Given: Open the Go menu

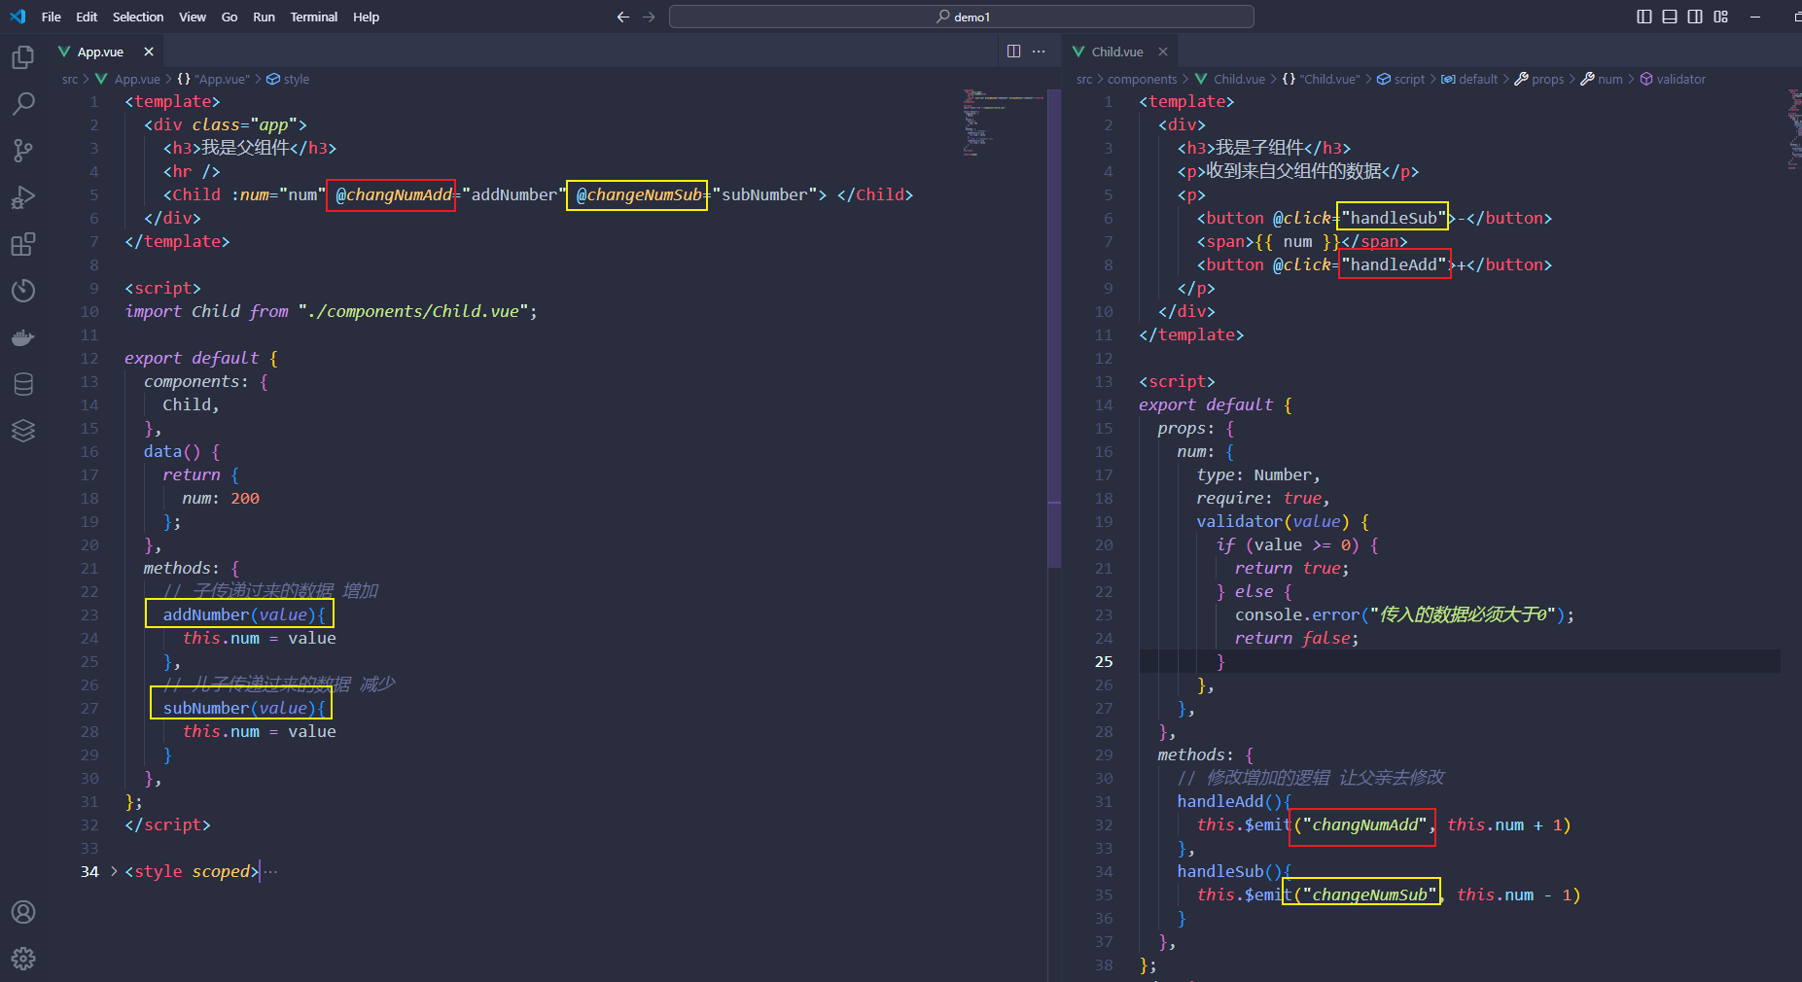Looking at the screenshot, I should (x=230, y=17).
